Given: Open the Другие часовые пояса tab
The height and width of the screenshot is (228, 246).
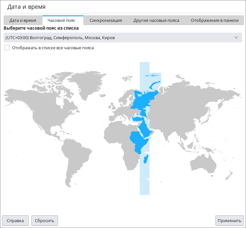Looking at the screenshot, I should 156,21.
